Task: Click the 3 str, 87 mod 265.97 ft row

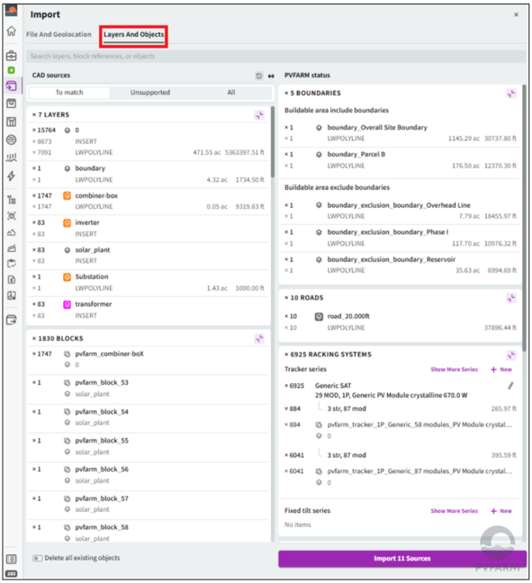Action: pyautogui.click(x=401, y=409)
